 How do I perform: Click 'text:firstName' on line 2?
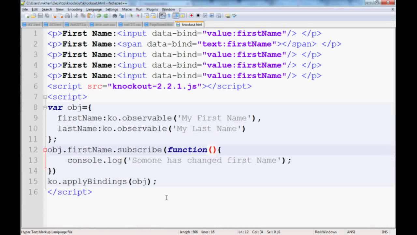pyautogui.click(x=237, y=44)
